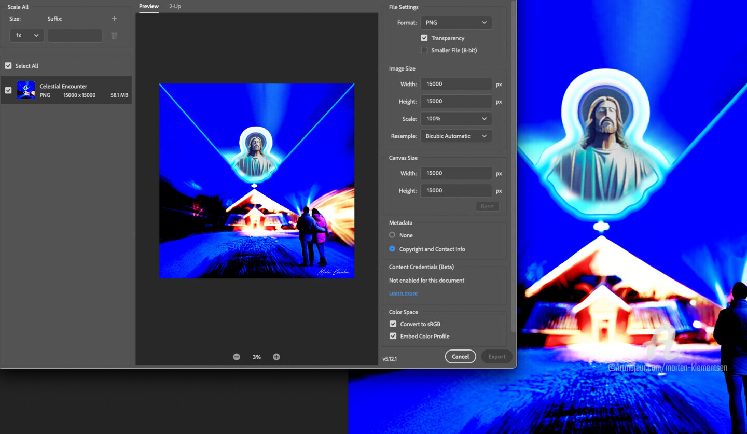The height and width of the screenshot is (434, 747).
Task: Enable Smaller File (8-bit) option
Action: (424, 50)
